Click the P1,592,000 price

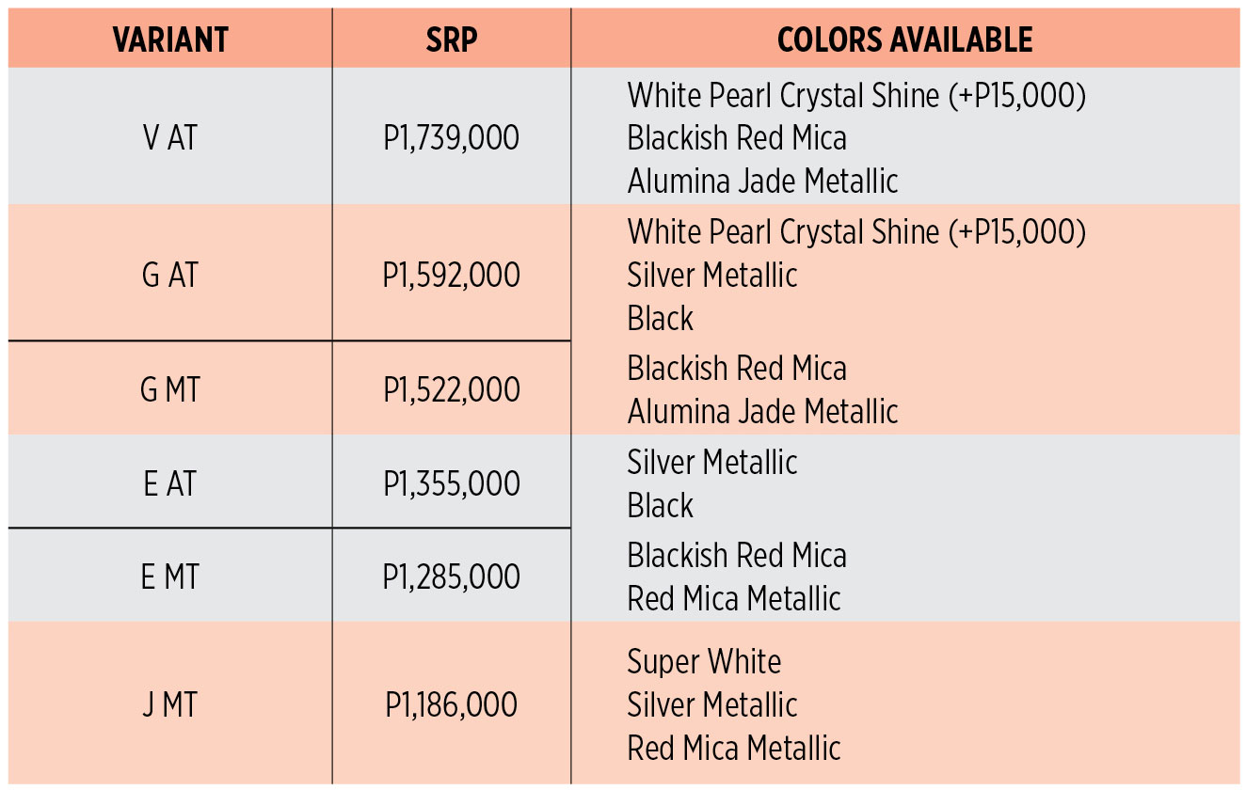(x=452, y=276)
